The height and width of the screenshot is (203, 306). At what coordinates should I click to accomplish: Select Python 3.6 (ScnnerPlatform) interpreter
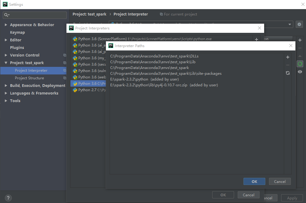[x=161, y=39]
